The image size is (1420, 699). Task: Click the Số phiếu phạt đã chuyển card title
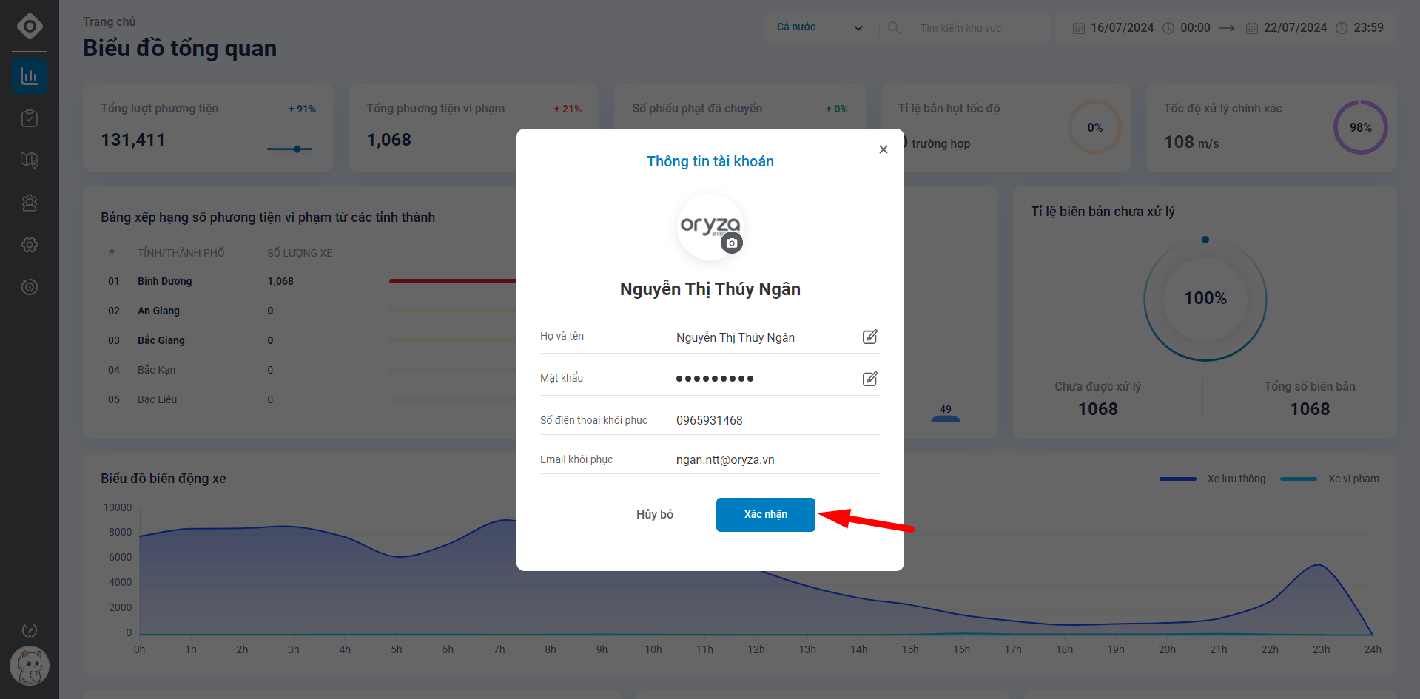click(x=697, y=108)
